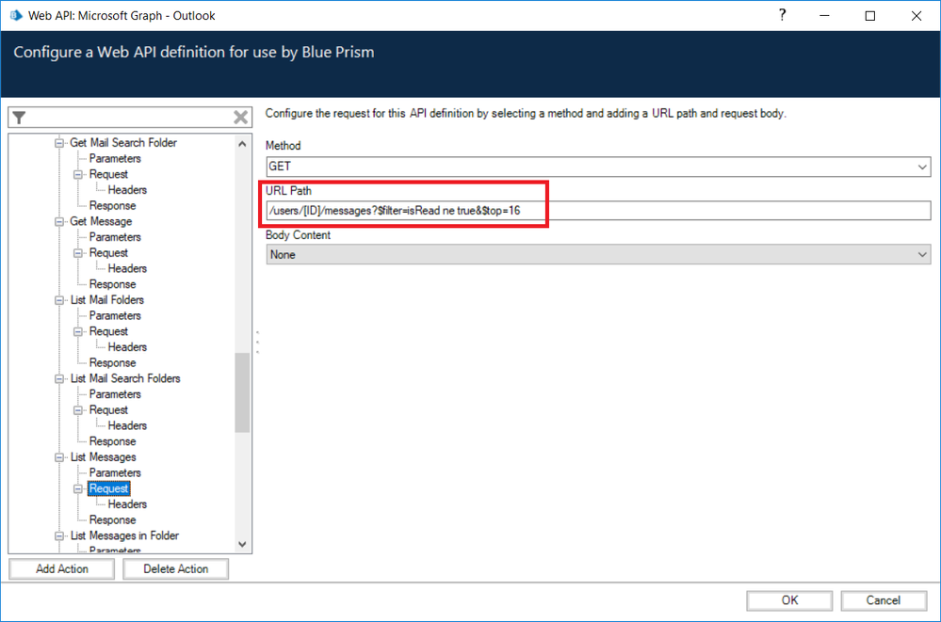Select Parameters under List Mail Folders

pos(115,315)
